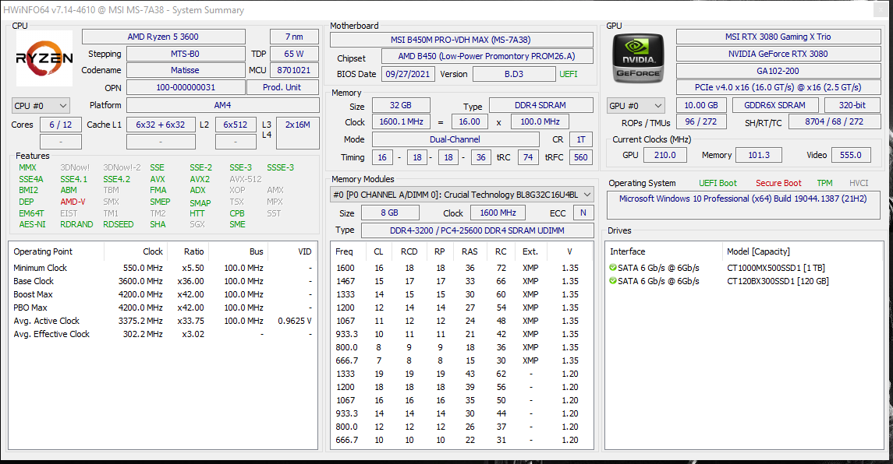893x464 pixels.
Task: Click the Ryzen CPU logo
Action: tap(44, 58)
